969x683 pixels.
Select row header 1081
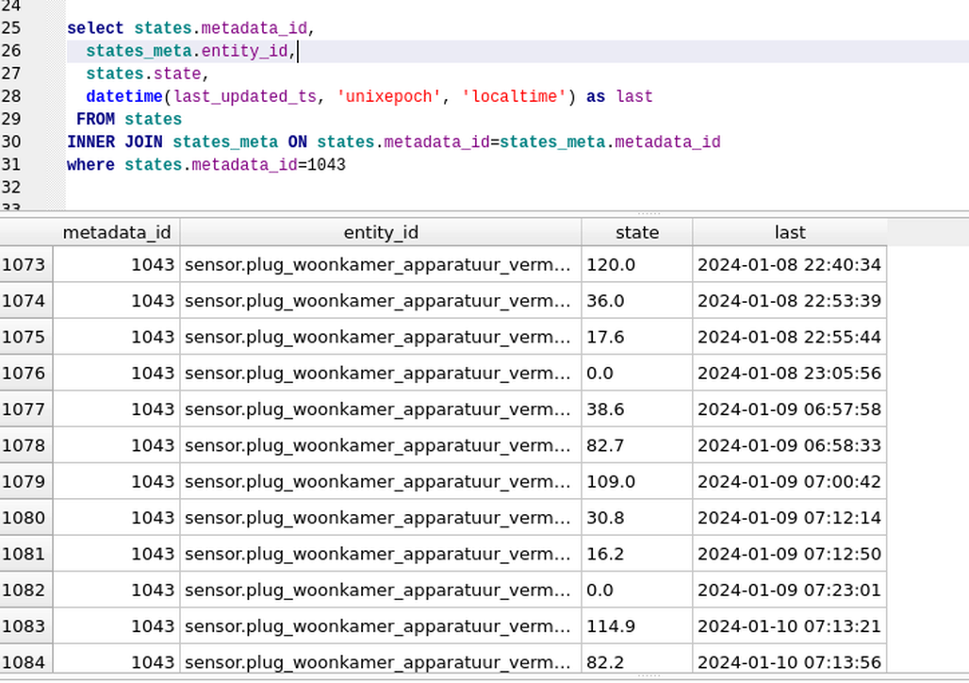pos(26,554)
